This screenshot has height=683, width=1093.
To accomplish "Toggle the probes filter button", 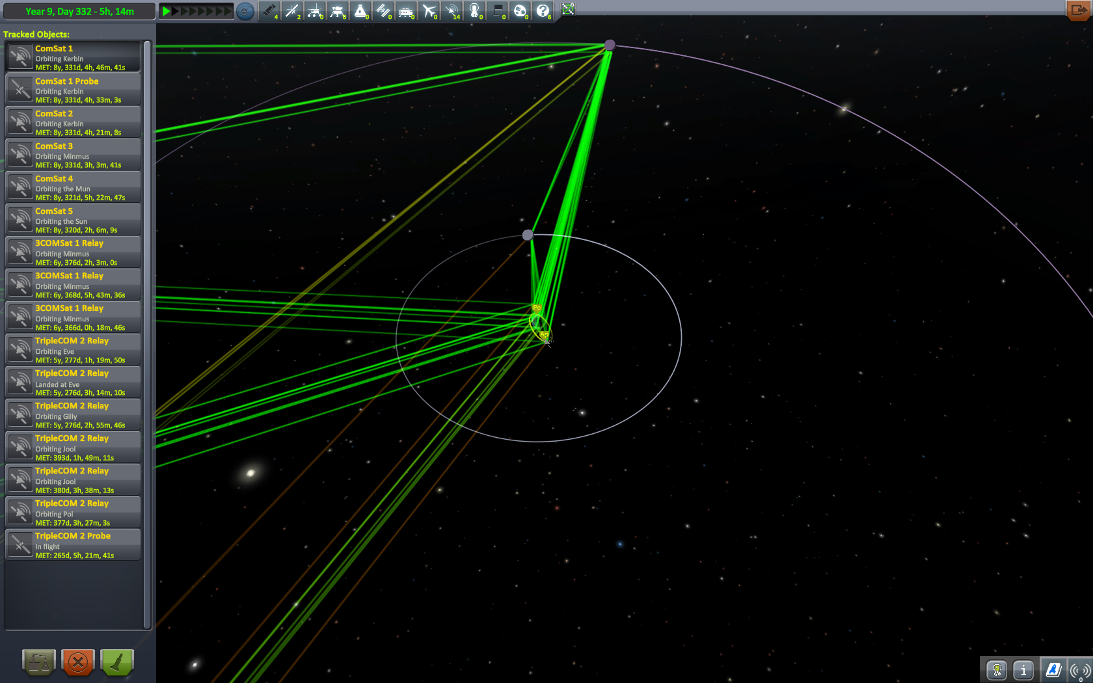I will click(292, 11).
